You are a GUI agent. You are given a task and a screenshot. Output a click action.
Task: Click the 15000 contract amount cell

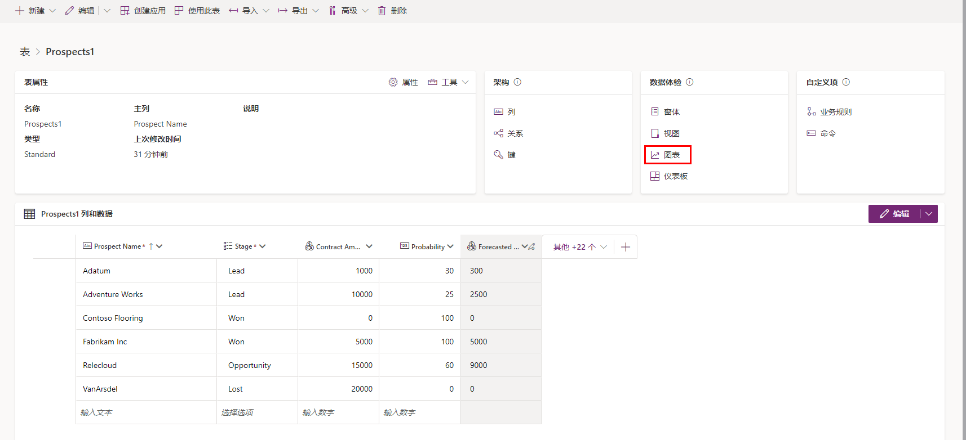pyautogui.click(x=339, y=365)
